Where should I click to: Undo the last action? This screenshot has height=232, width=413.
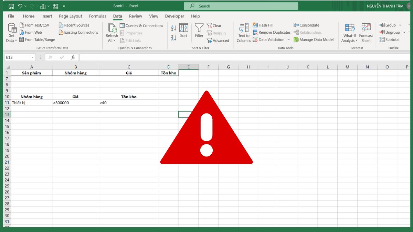click(x=20, y=6)
